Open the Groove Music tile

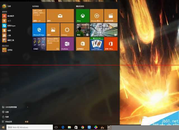(97, 16)
